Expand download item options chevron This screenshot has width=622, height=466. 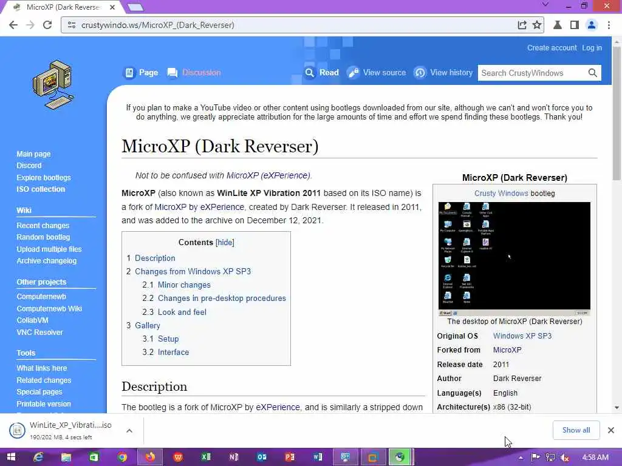coord(129,431)
